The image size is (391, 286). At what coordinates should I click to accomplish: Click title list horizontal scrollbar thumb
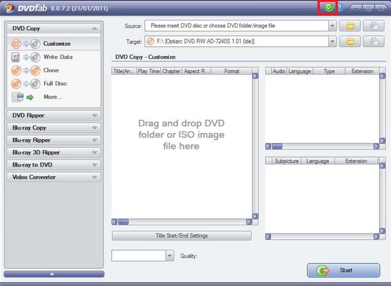[x=123, y=222]
